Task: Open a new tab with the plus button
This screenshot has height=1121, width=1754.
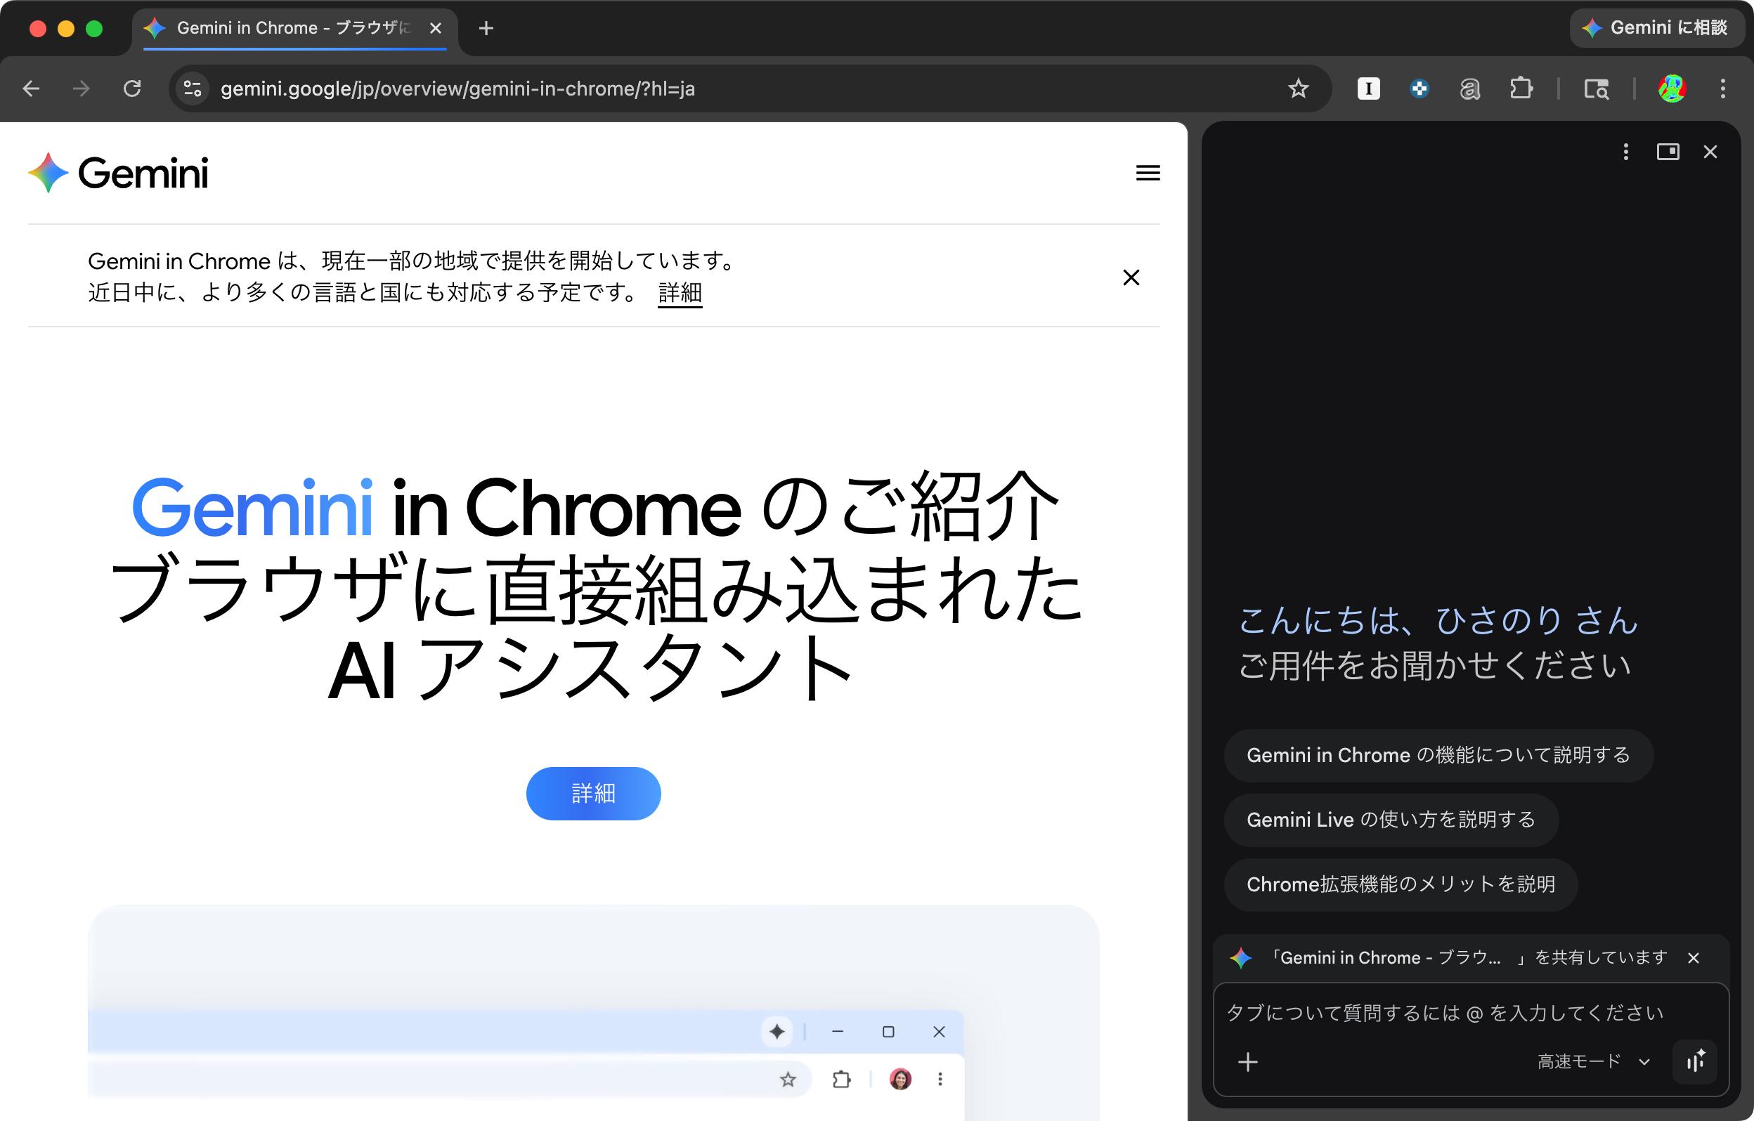Action: tap(486, 27)
